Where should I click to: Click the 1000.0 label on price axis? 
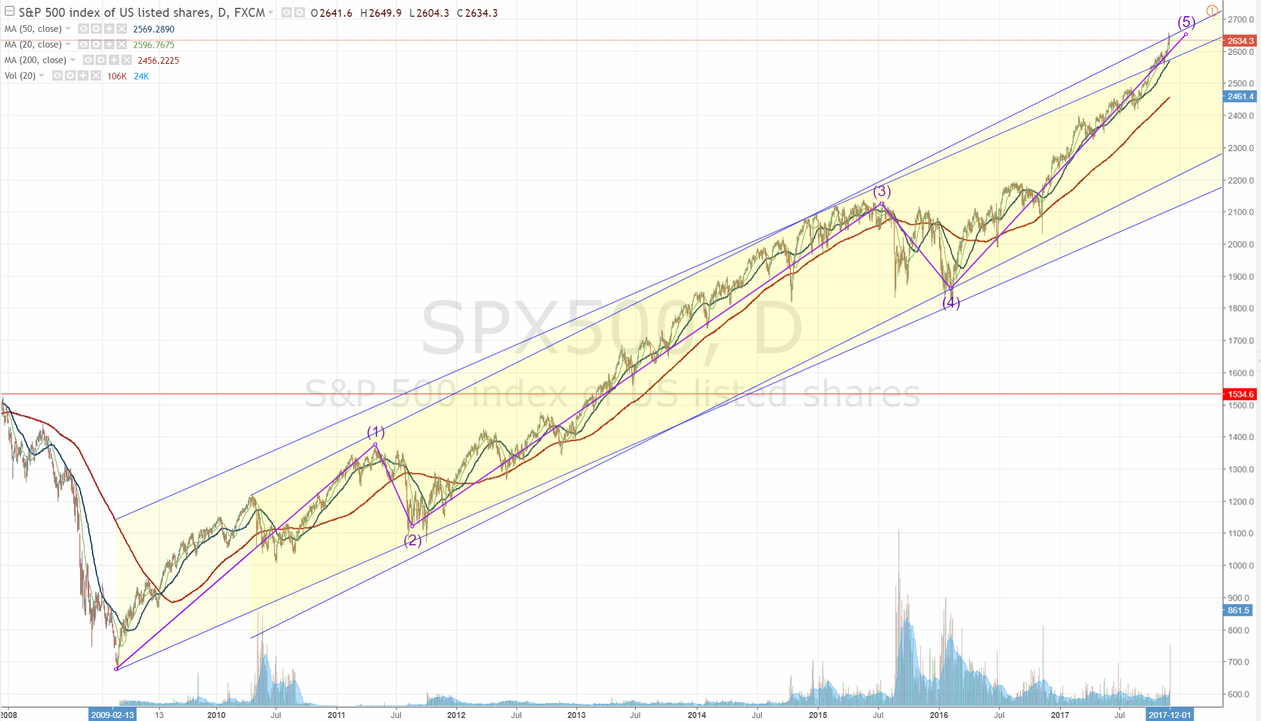[x=1241, y=565]
